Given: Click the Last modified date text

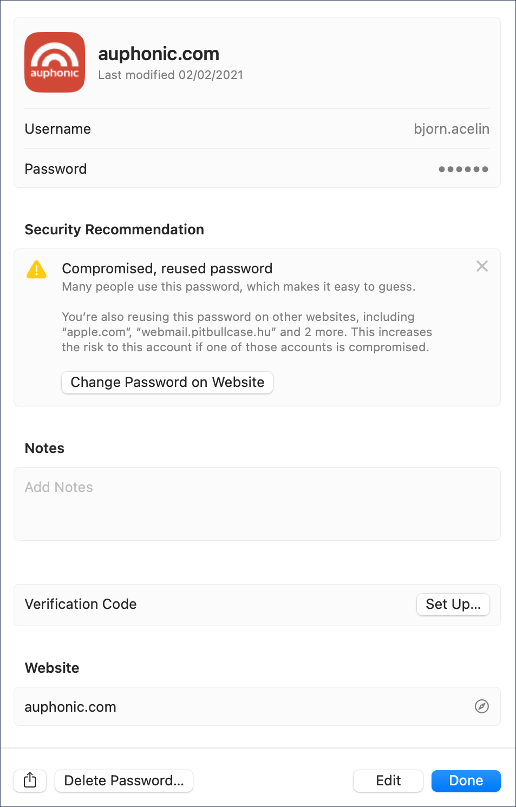Looking at the screenshot, I should (x=171, y=75).
